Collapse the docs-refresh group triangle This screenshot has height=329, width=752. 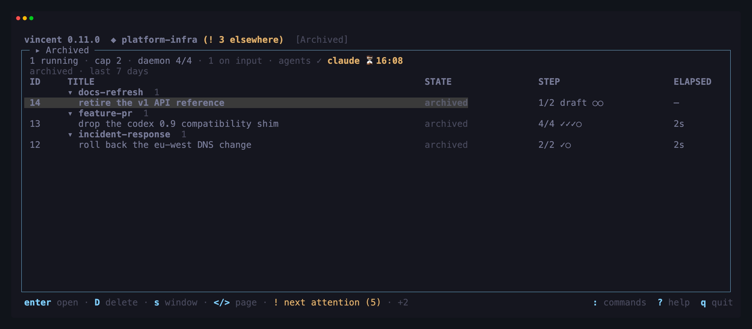click(70, 93)
